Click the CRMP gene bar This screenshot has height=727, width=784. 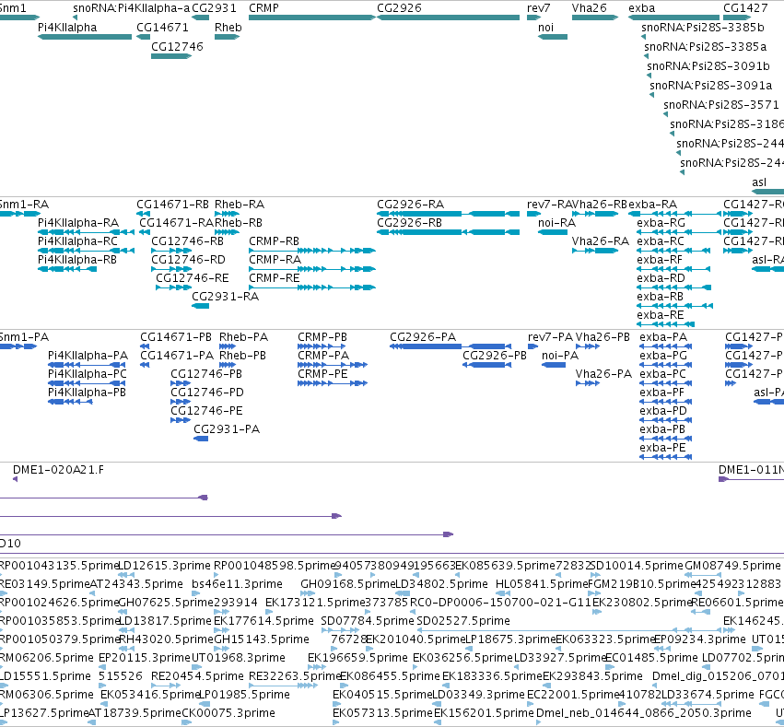click(312, 18)
